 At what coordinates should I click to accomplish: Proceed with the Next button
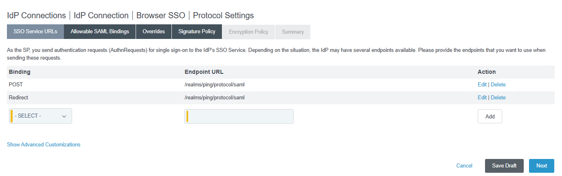point(541,165)
